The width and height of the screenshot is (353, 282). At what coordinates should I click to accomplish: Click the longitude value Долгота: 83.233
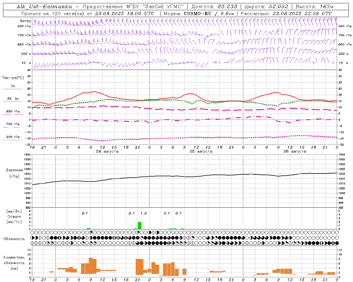click(214, 7)
